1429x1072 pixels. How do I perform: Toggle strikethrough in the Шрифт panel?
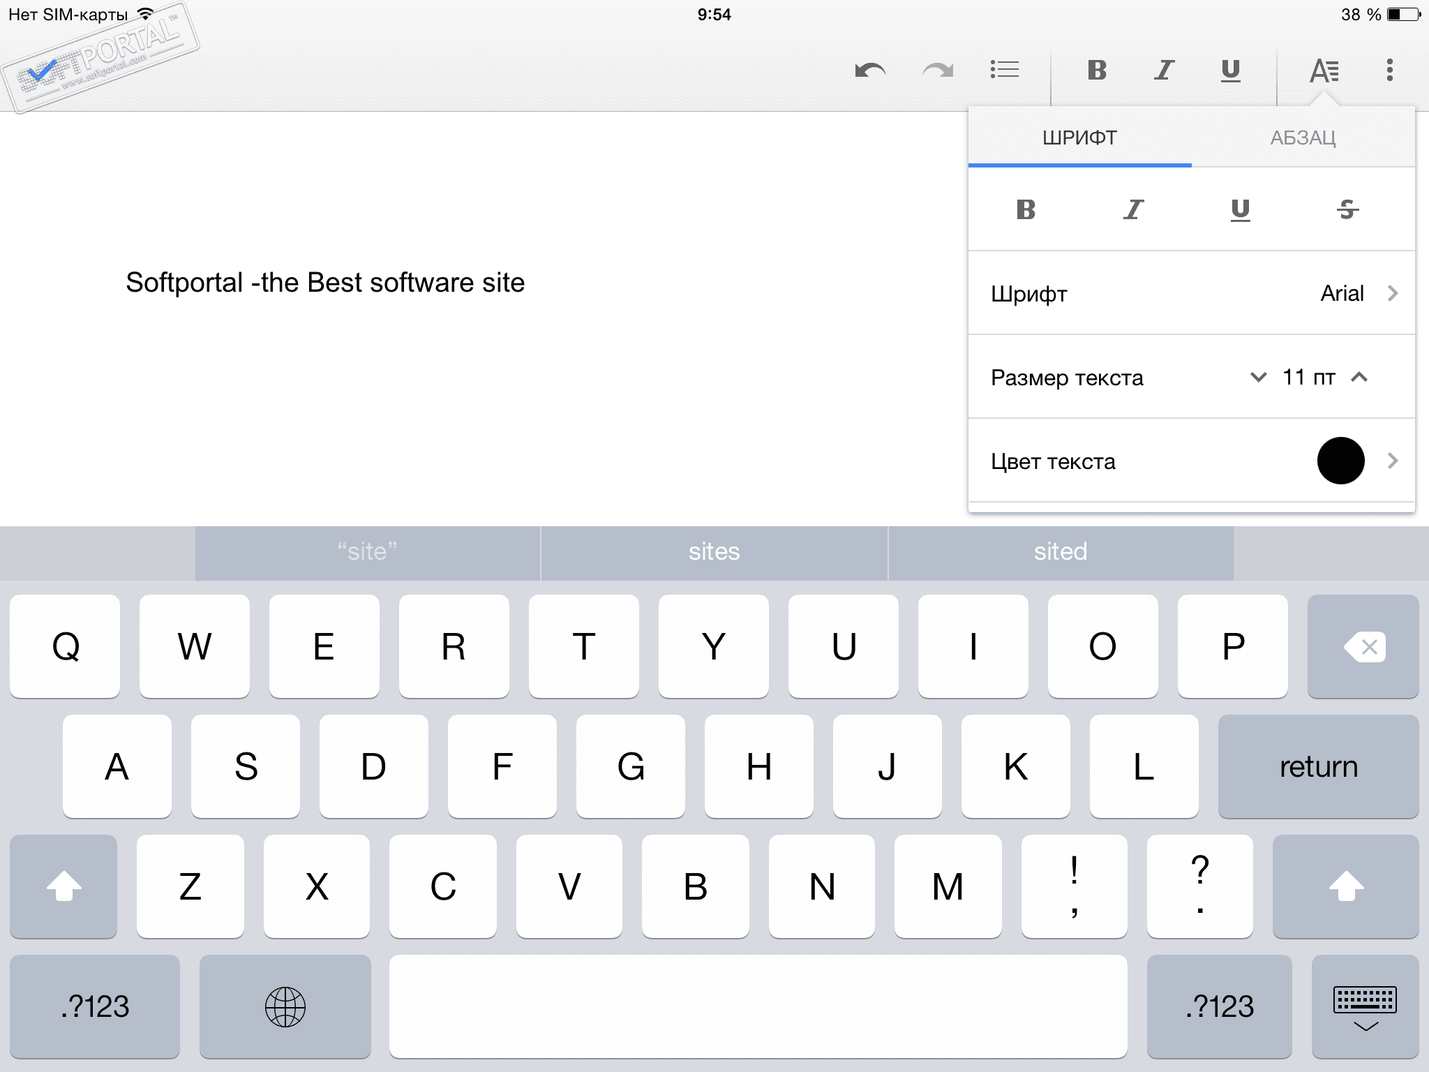click(x=1347, y=209)
